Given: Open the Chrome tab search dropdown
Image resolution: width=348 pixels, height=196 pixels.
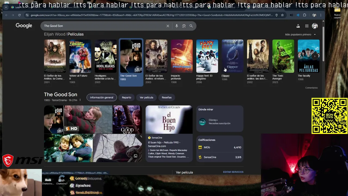Looking at the screenshot, I should 6,7.
